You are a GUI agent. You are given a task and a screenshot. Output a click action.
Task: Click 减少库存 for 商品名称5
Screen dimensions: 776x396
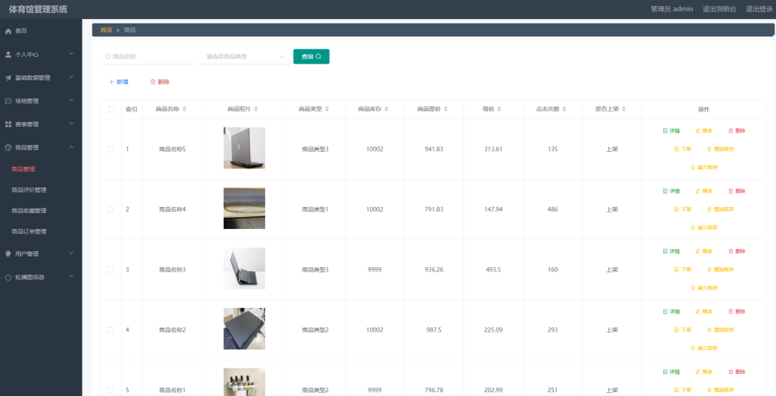tap(704, 168)
